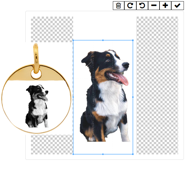Click the top-center crop handle
Image resolution: width=186 pixels, height=177 pixels.
point(103,40)
